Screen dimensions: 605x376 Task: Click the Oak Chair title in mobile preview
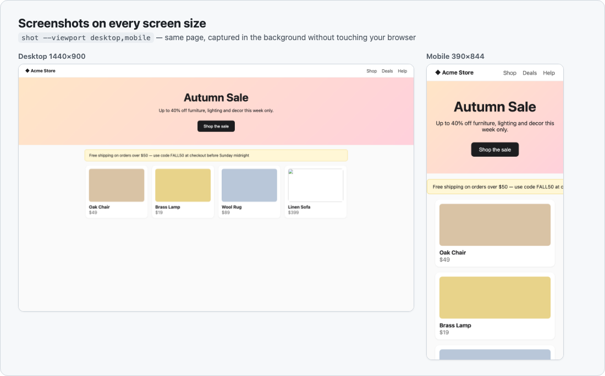453,253
